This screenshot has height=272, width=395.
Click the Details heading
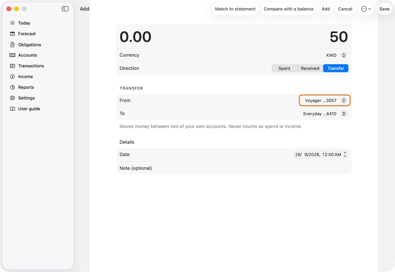coord(127,142)
